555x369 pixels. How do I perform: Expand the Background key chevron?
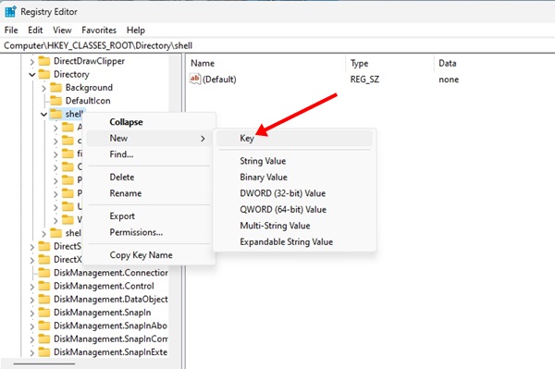coord(43,88)
